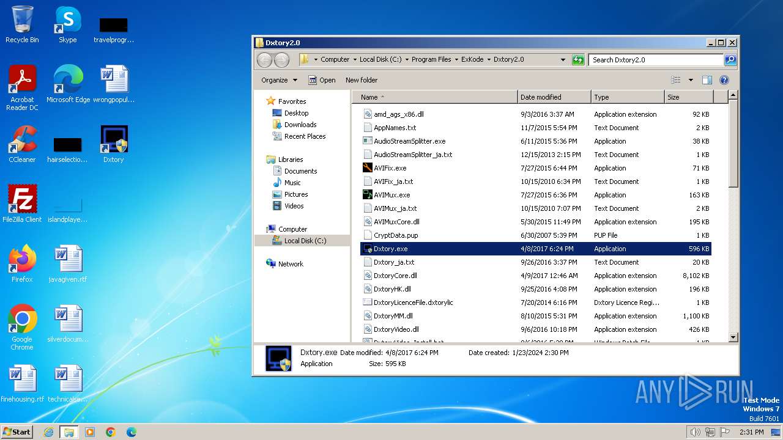Launch the Microsoft Edge desktop shortcut

pyautogui.click(x=68, y=84)
